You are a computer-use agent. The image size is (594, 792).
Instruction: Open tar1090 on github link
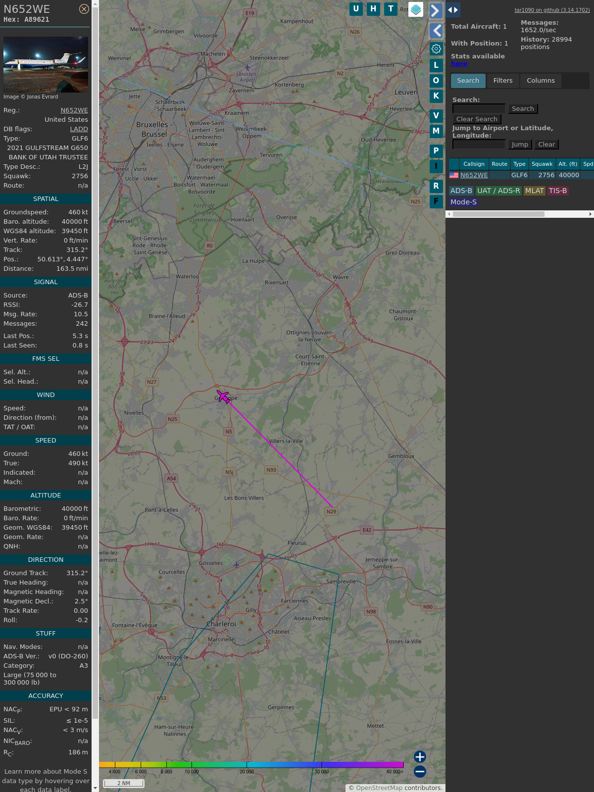[552, 10]
